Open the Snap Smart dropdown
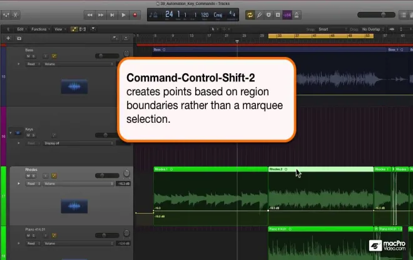413x260 pixels. (x=332, y=29)
